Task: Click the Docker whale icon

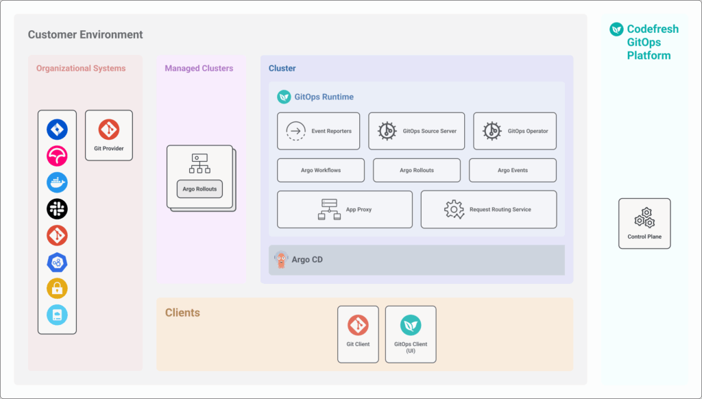Action: click(57, 182)
